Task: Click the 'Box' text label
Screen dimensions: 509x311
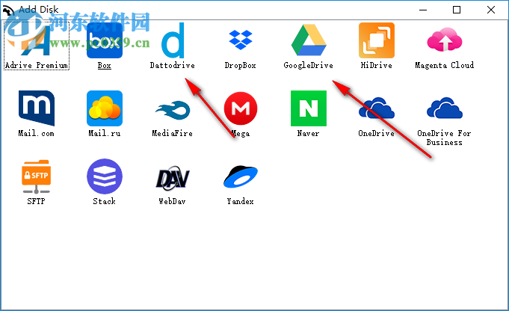Action: (105, 65)
